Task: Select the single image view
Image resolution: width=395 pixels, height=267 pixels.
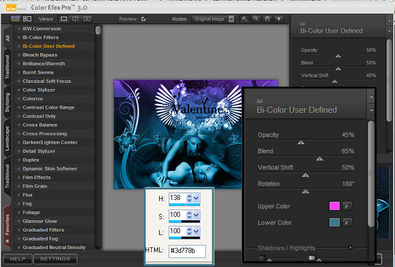Action: coord(64,19)
